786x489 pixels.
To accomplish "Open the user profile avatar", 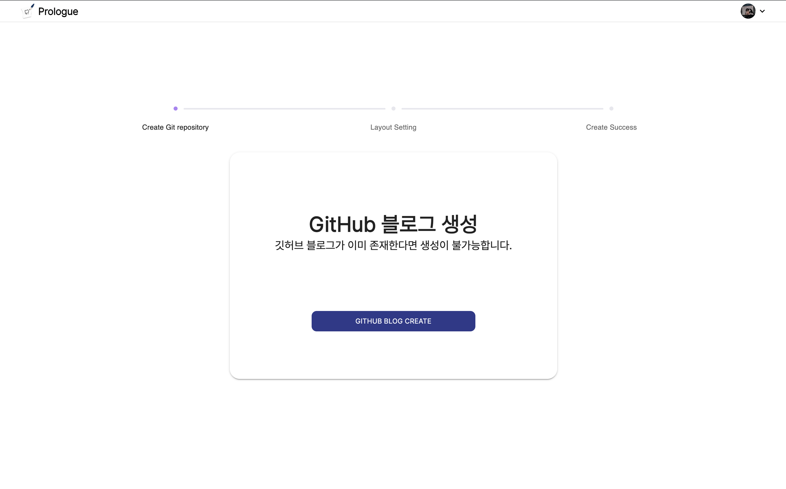I will [x=748, y=11].
